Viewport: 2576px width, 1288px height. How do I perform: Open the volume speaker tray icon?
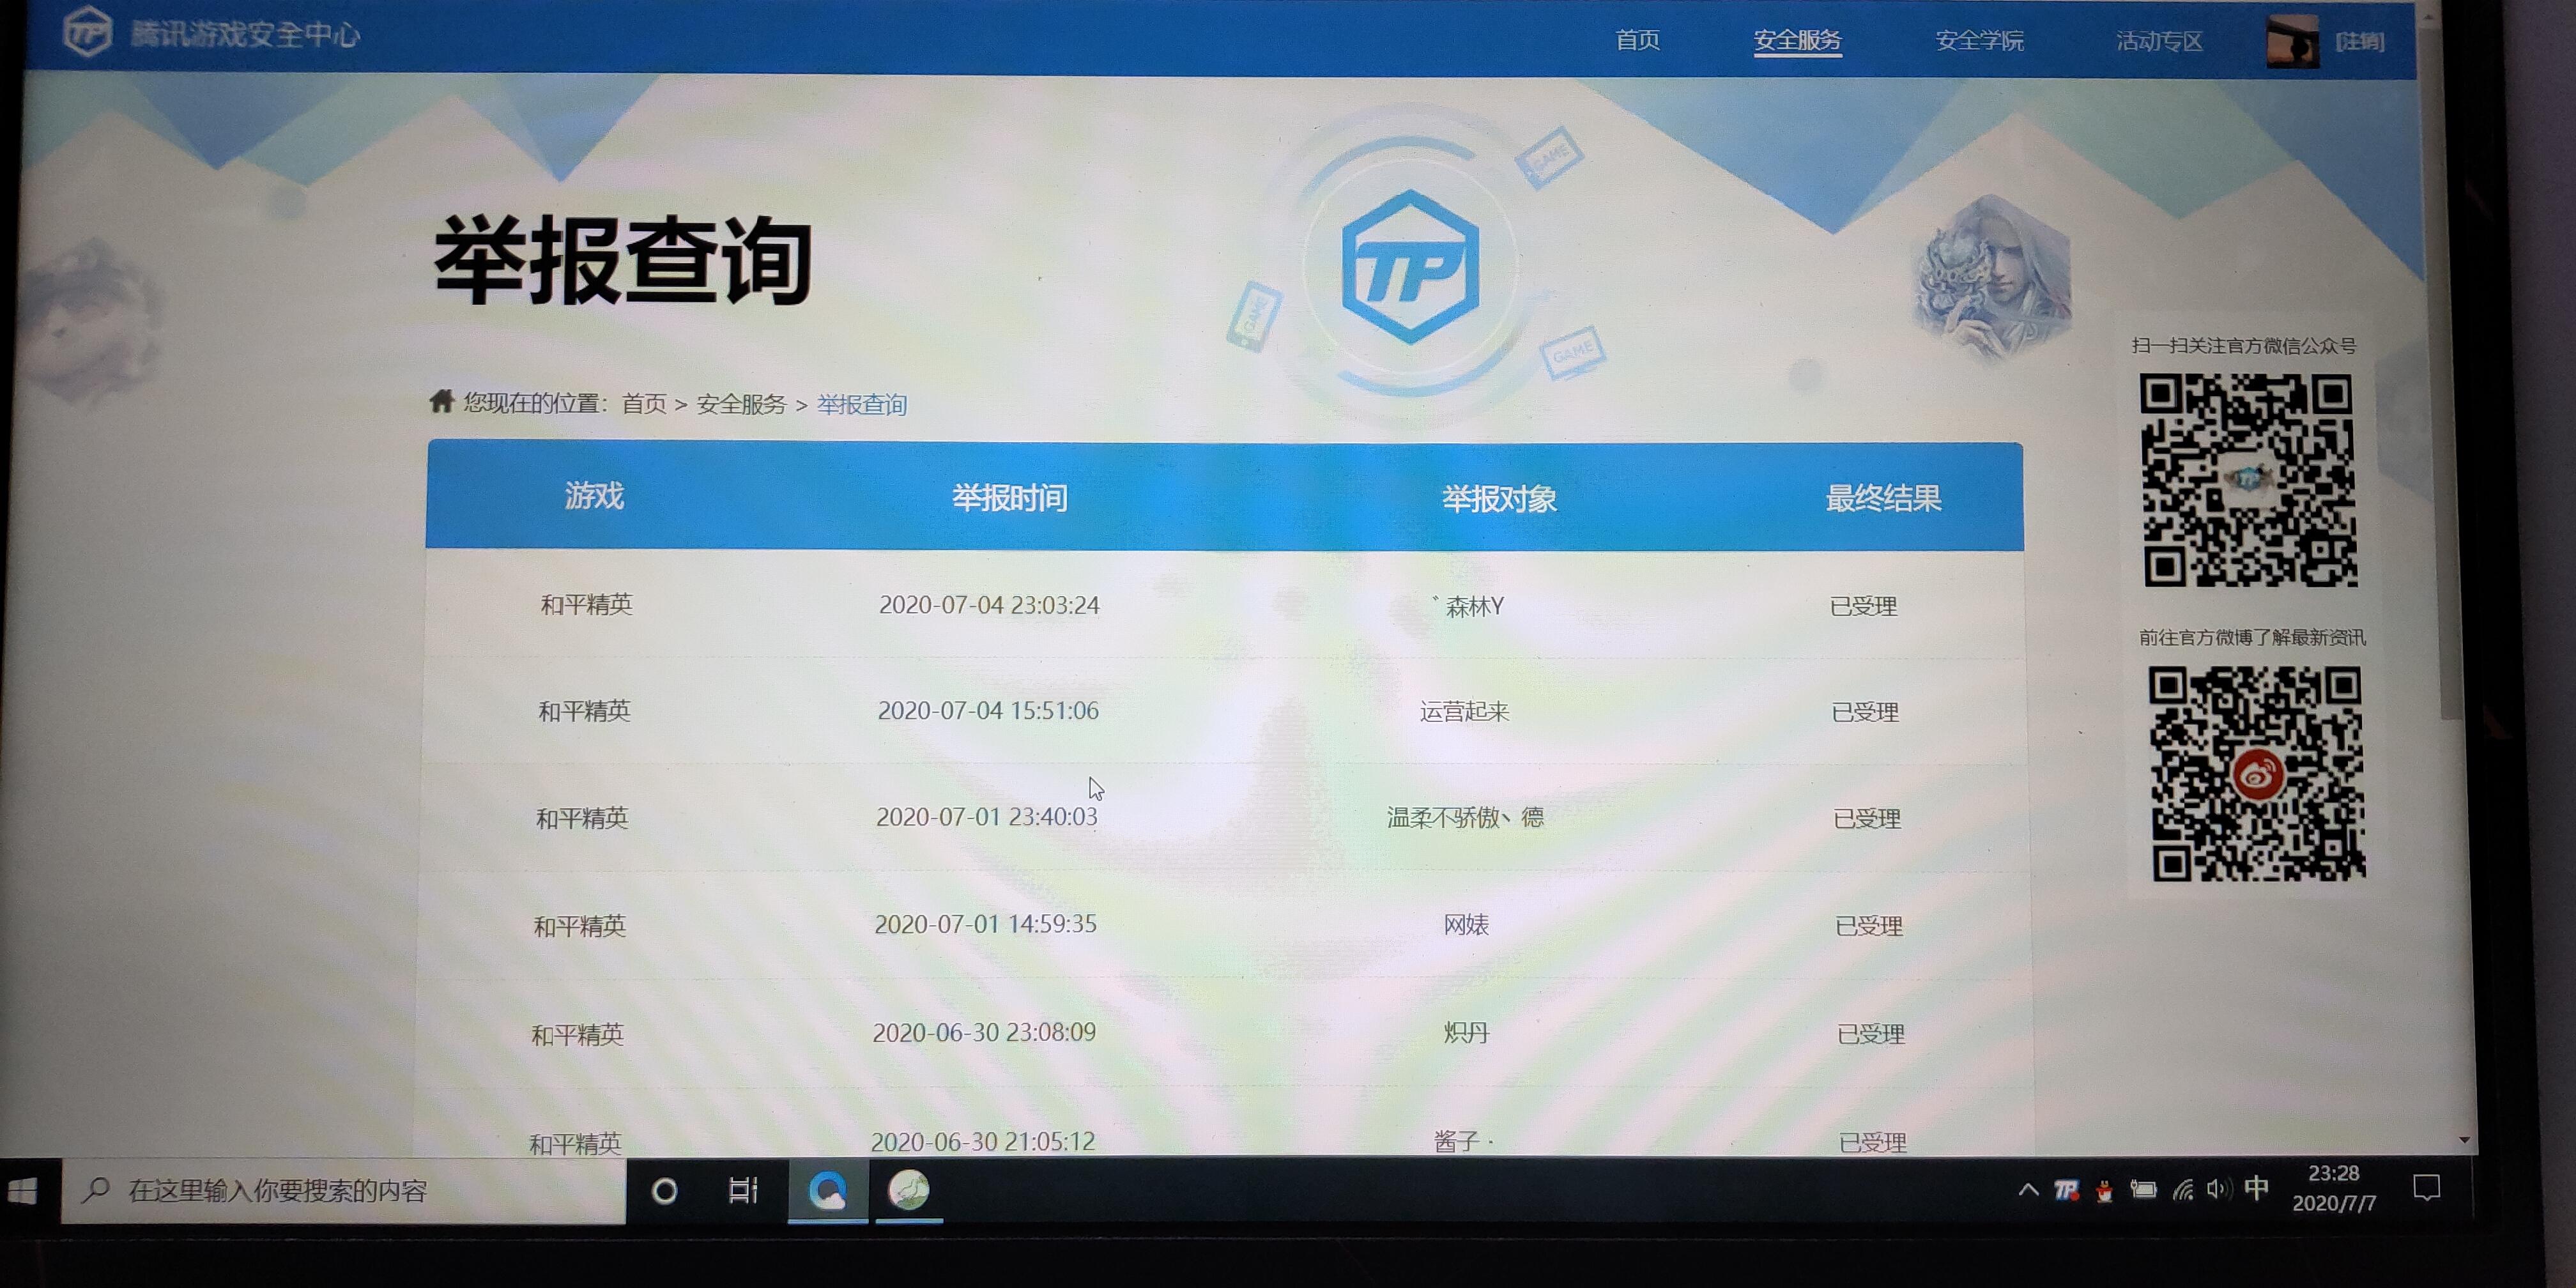coord(2219,1190)
